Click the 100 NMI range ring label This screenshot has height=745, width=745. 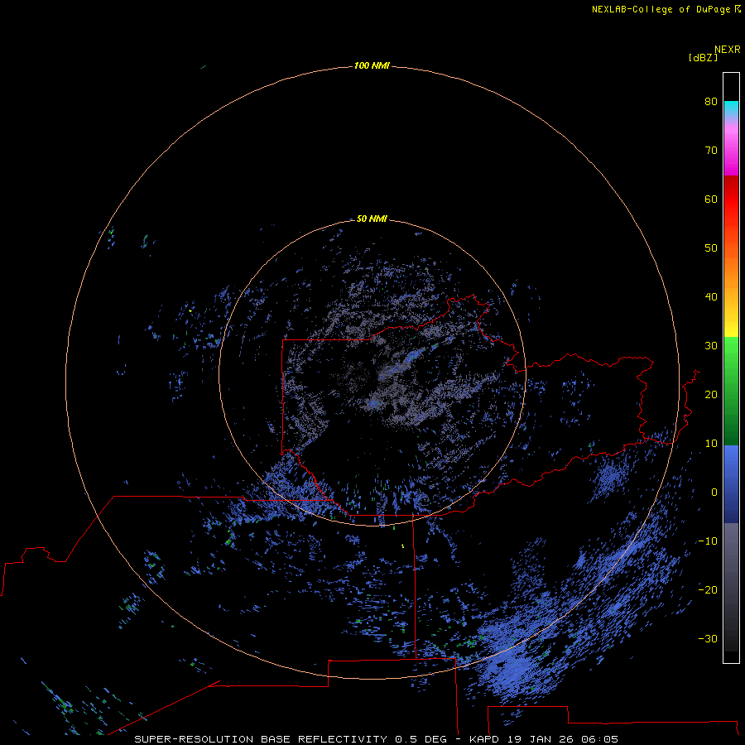[x=372, y=65]
